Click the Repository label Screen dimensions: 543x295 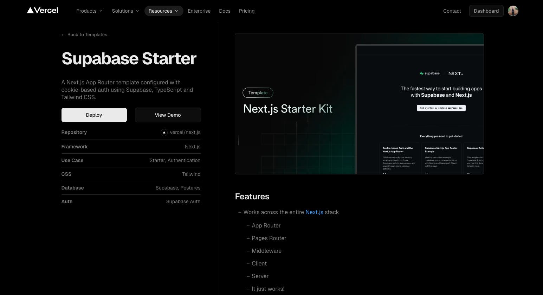[x=74, y=132]
